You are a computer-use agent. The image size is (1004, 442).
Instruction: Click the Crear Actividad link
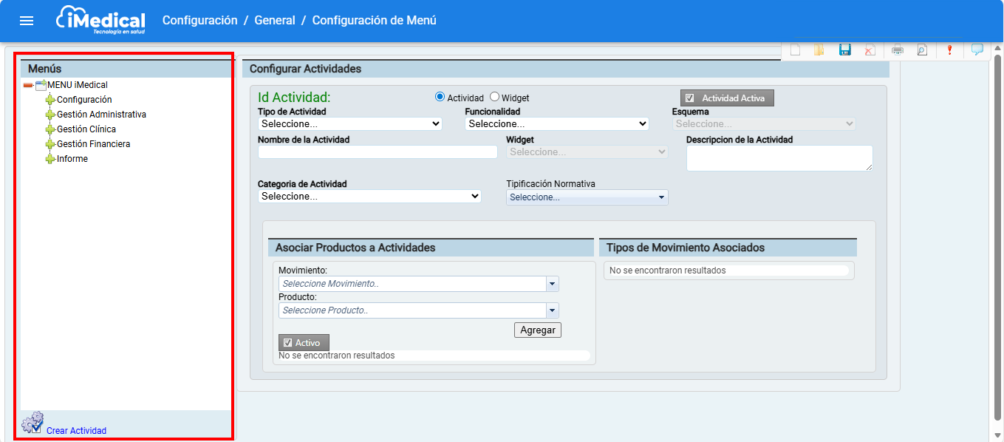pyautogui.click(x=76, y=431)
